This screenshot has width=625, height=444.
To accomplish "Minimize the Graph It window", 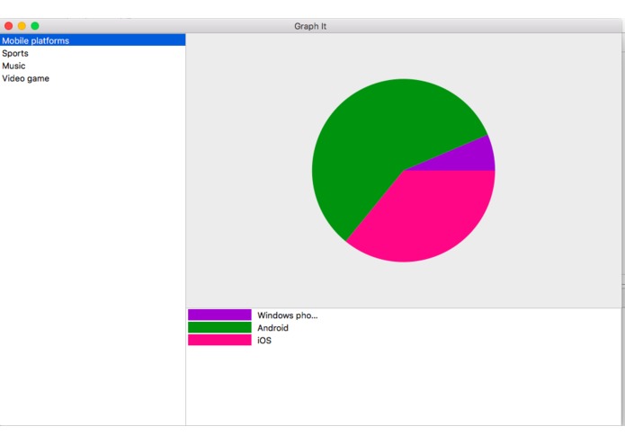I will point(22,26).
